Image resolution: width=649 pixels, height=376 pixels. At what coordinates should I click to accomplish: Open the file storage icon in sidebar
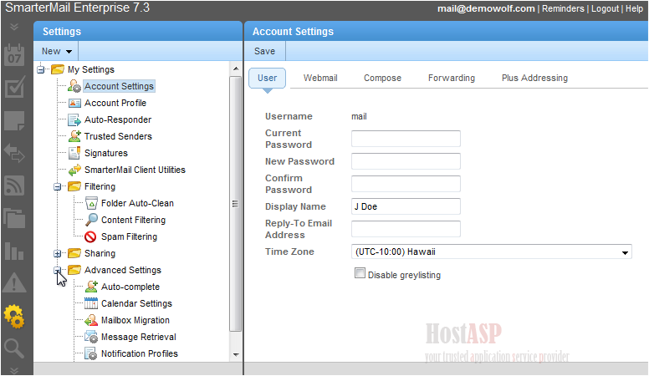14,218
